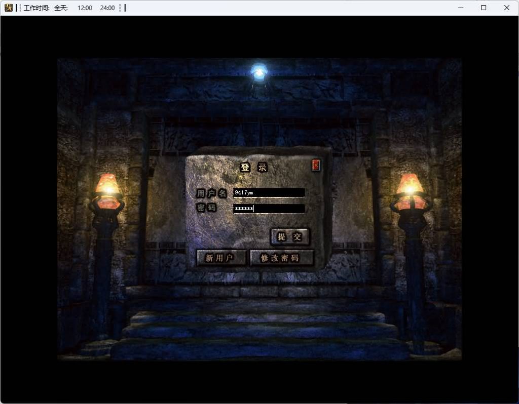Screen dimensions: 519x404
Task: Click the 密码 label
Action: point(206,208)
